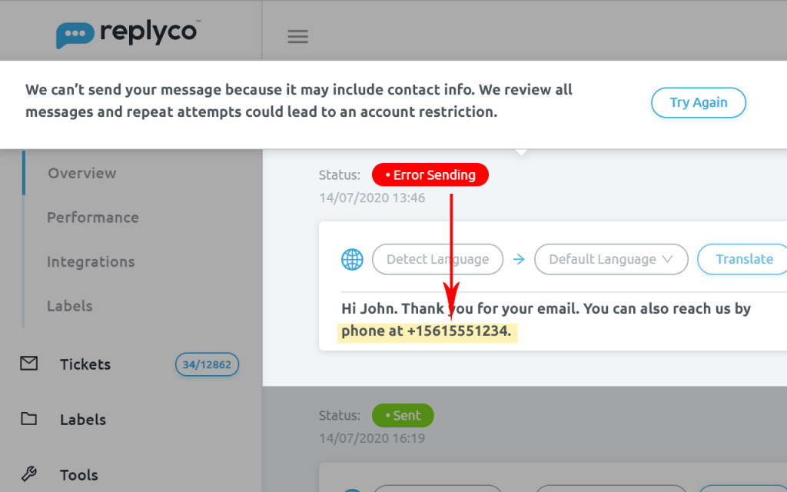Open the Integrations sidebar item
Screen dimensions: 787x492
tap(91, 261)
